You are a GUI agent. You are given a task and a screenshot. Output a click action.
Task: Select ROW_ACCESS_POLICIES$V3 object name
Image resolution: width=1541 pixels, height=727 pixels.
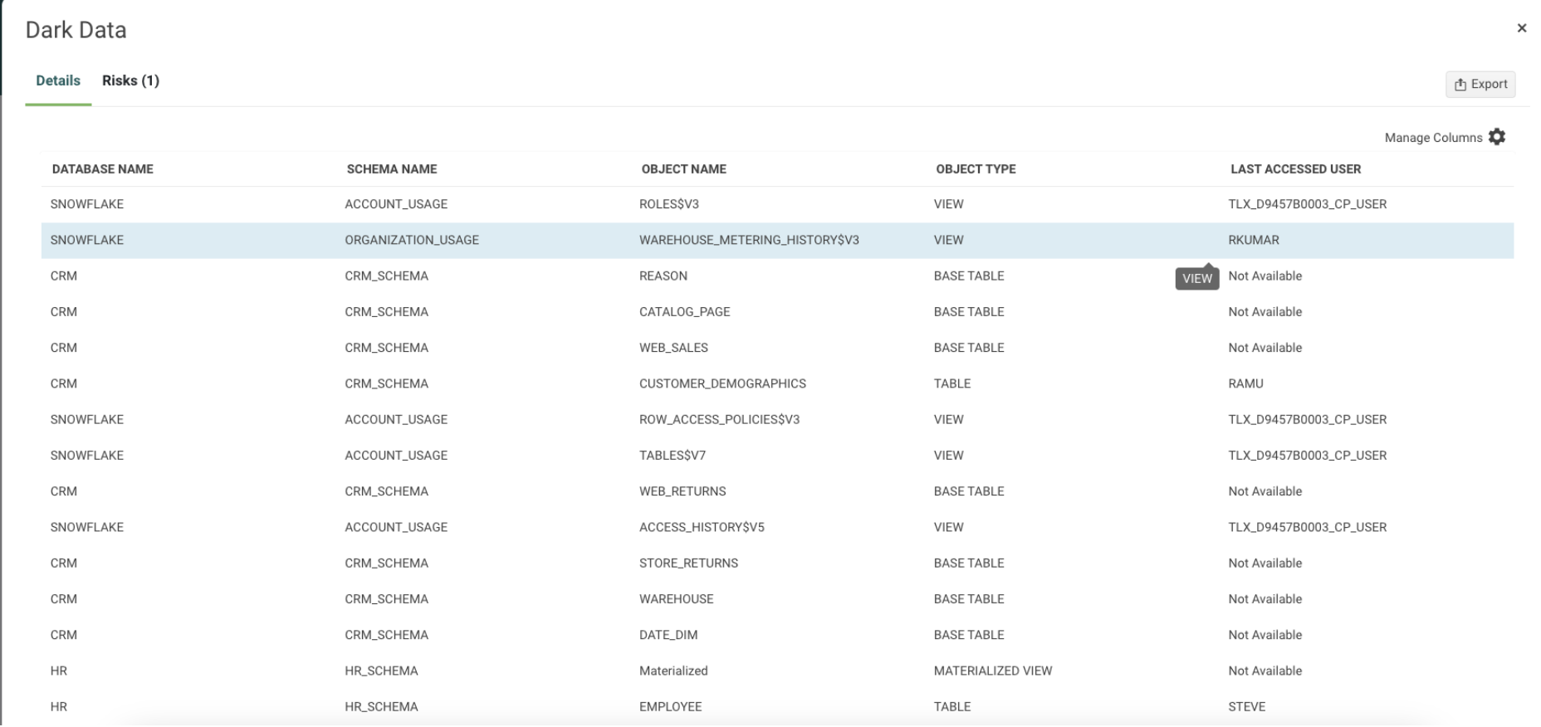719,420
